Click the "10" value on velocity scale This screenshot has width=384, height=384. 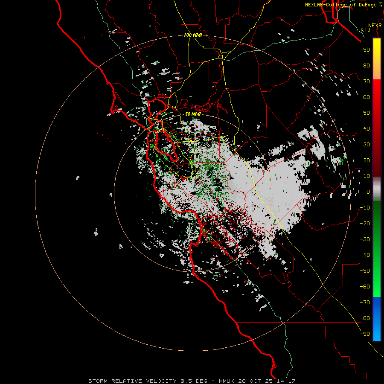pos(367,176)
